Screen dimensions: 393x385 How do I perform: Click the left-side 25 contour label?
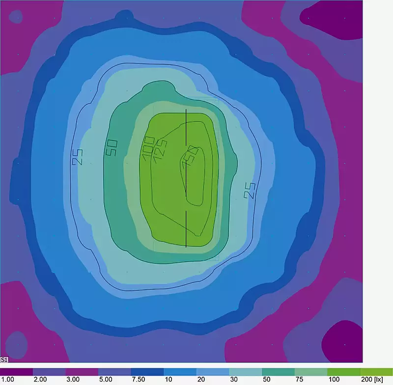tap(78, 156)
